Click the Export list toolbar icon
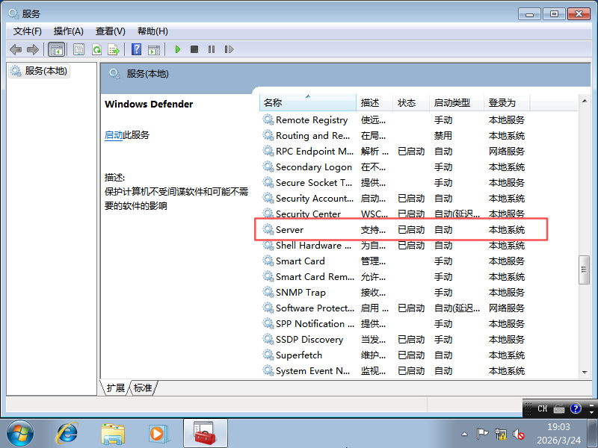The width and height of the screenshot is (598, 448). [x=114, y=49]
